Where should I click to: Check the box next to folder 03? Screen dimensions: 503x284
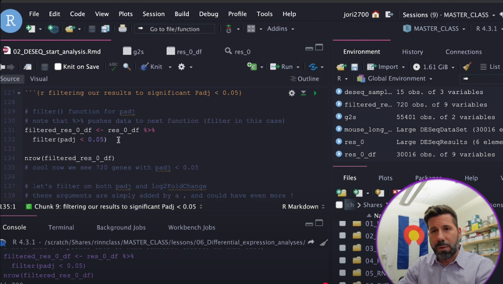click(x=343, y=248)
